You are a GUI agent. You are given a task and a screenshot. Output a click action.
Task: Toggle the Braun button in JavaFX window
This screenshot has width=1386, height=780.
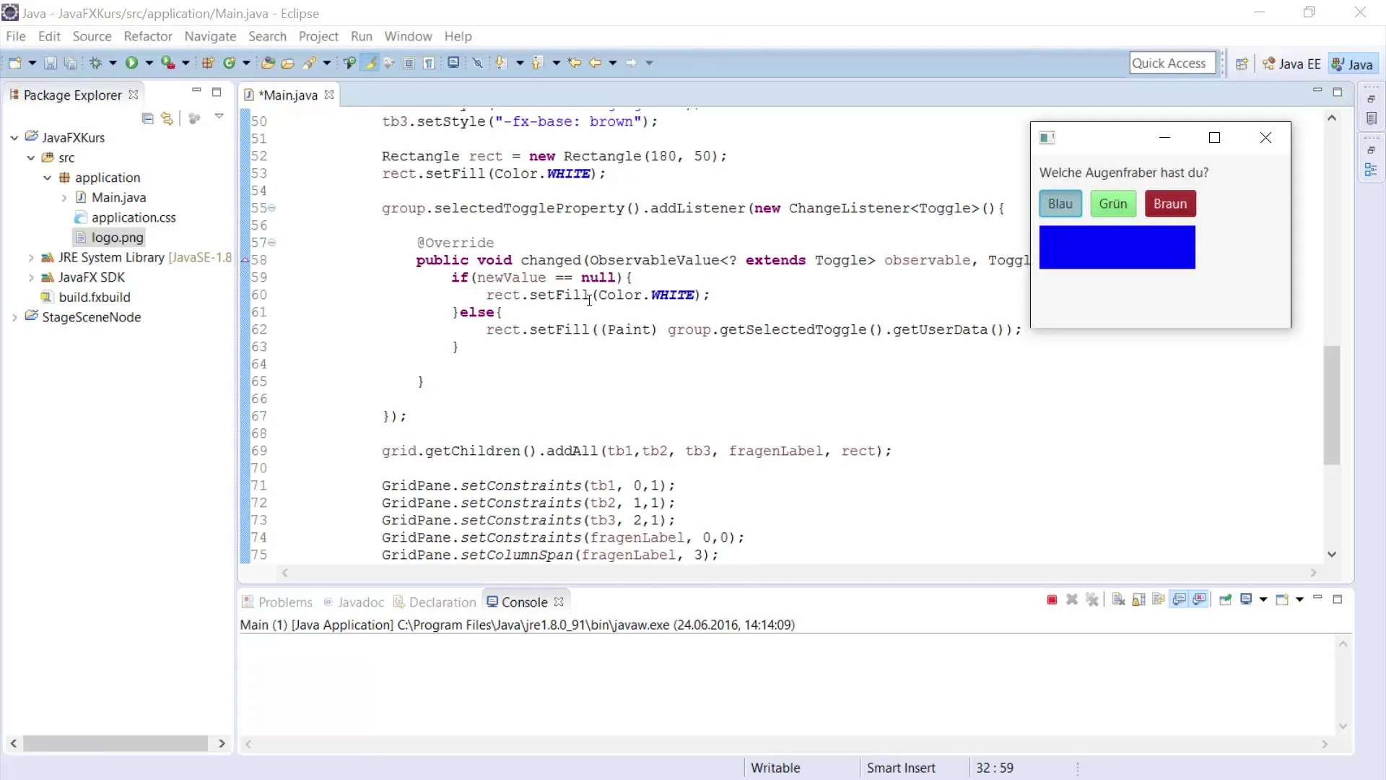(x=1170, y=204)
